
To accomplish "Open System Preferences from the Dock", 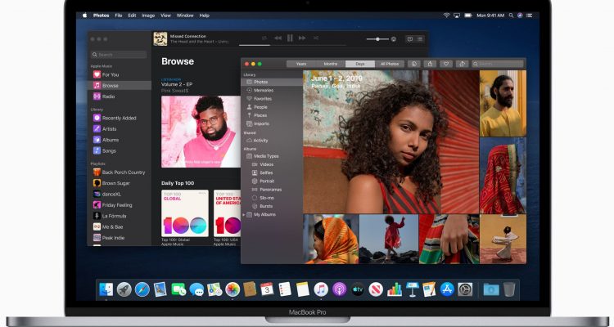I will pos(465,289).
